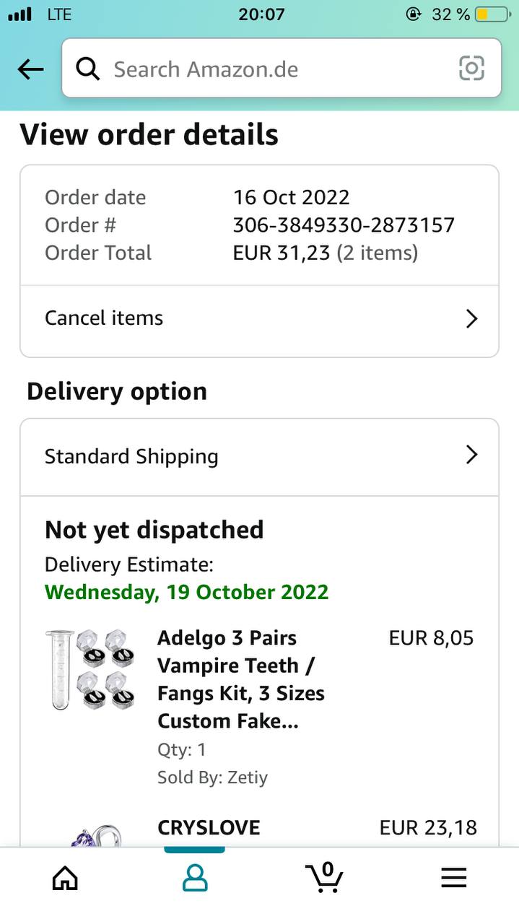This screenshot has width=519, height=924.
Task: Tap the search magnifier icon
Action: [x=88, y=69]
